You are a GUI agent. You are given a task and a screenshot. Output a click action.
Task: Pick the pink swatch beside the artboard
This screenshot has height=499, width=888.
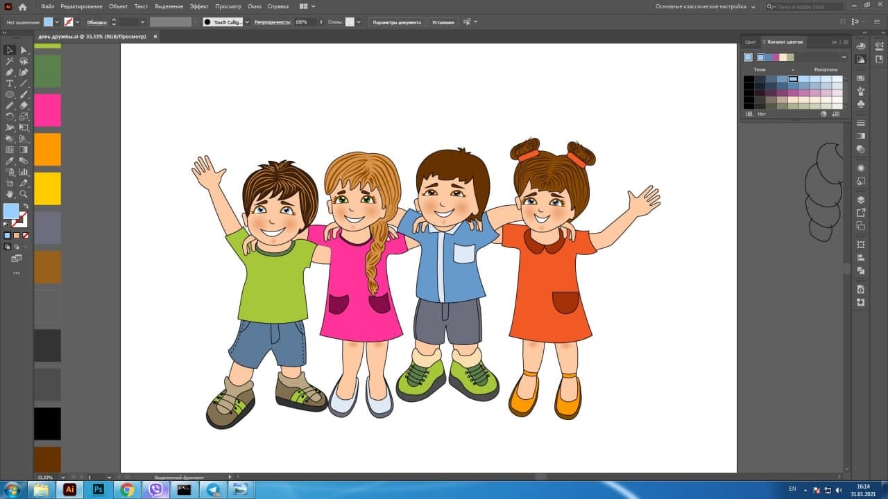[48, 110]
